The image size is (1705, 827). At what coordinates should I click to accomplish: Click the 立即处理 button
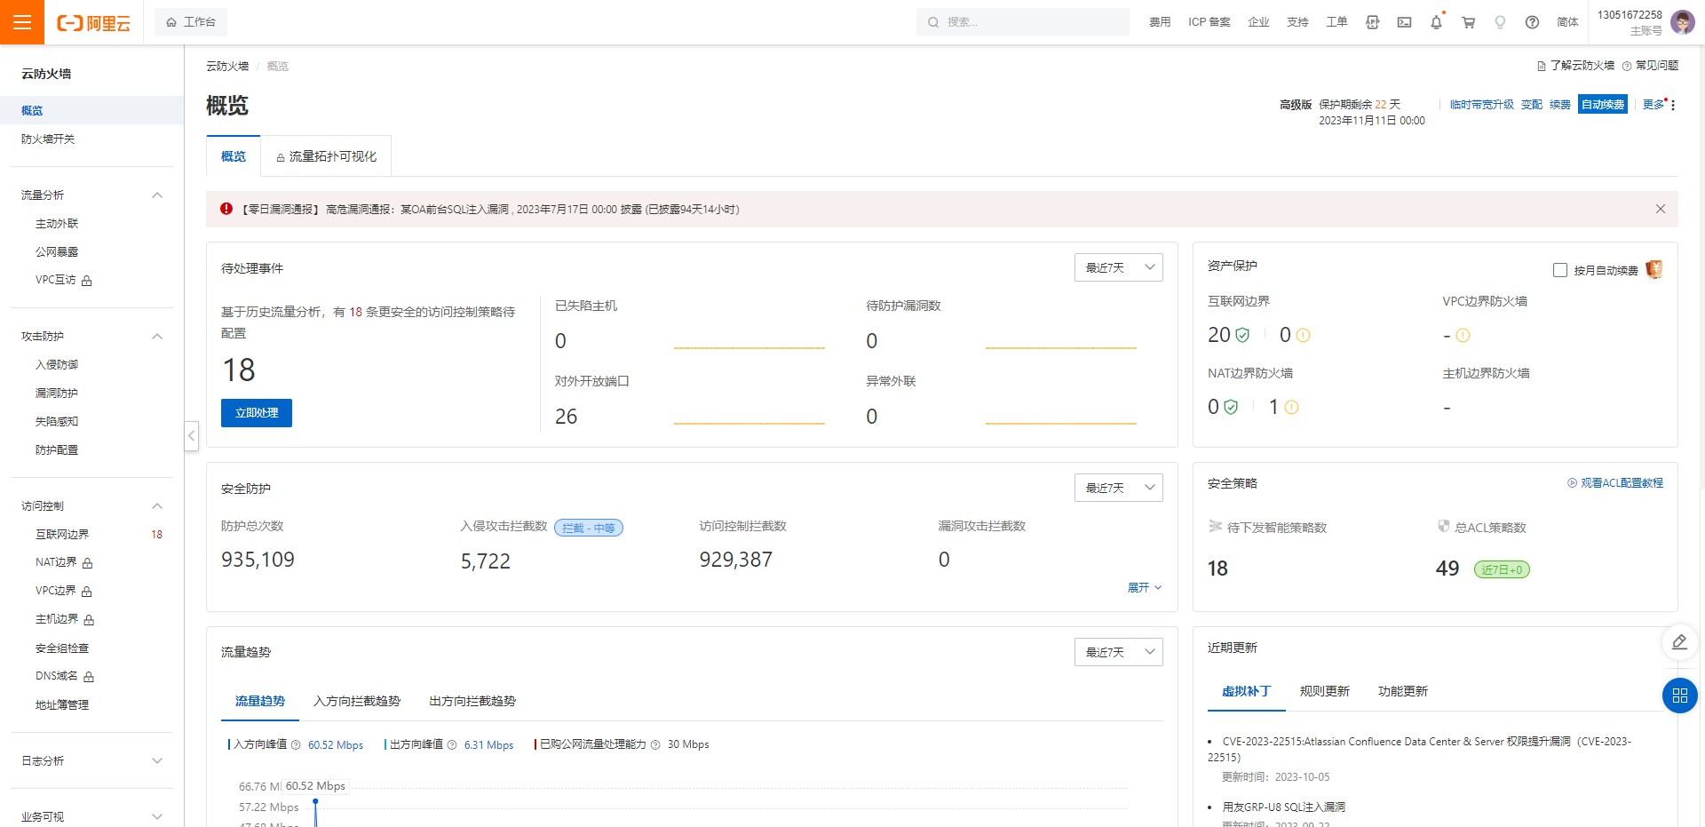coord(257,413)
